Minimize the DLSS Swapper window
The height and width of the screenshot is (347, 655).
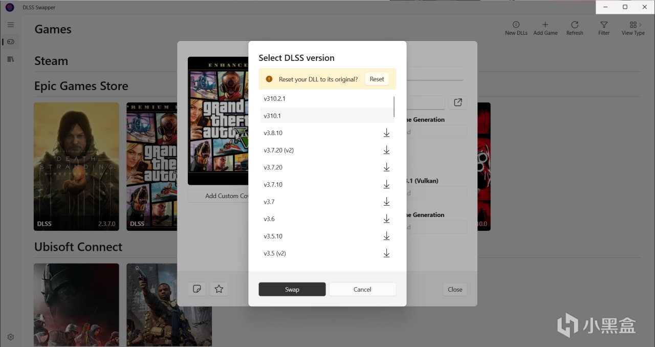[x=606, y=7]
